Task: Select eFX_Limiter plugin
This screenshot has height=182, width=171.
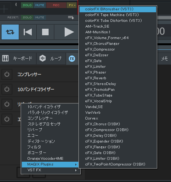Action: (x=118, y=67)
